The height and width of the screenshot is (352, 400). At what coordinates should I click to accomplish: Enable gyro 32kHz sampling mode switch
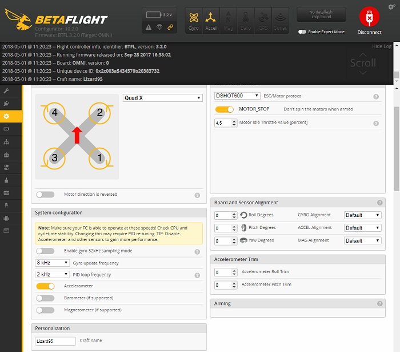pyautogui.click(x=45, y=251)
